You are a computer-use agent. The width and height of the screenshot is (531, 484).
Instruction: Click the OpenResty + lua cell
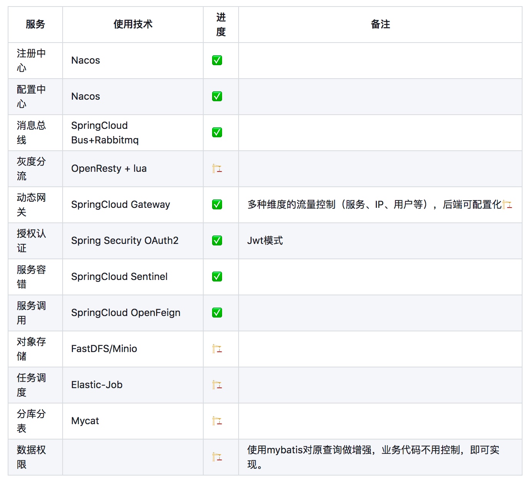(x=109, y=169)
